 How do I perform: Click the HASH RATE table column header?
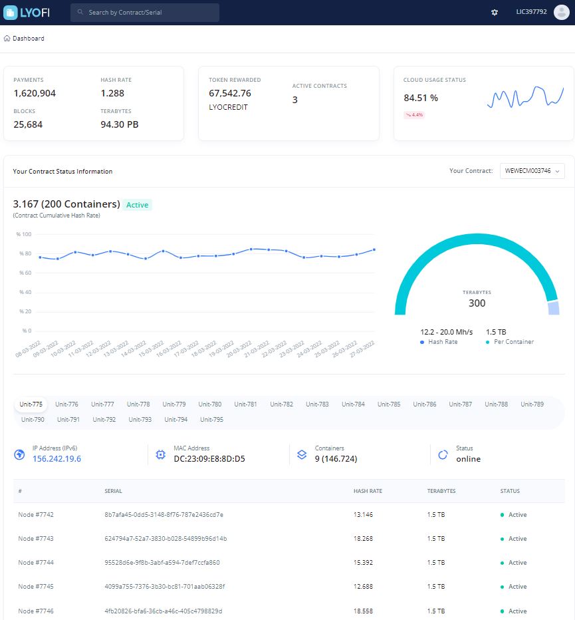pos(368,491)
